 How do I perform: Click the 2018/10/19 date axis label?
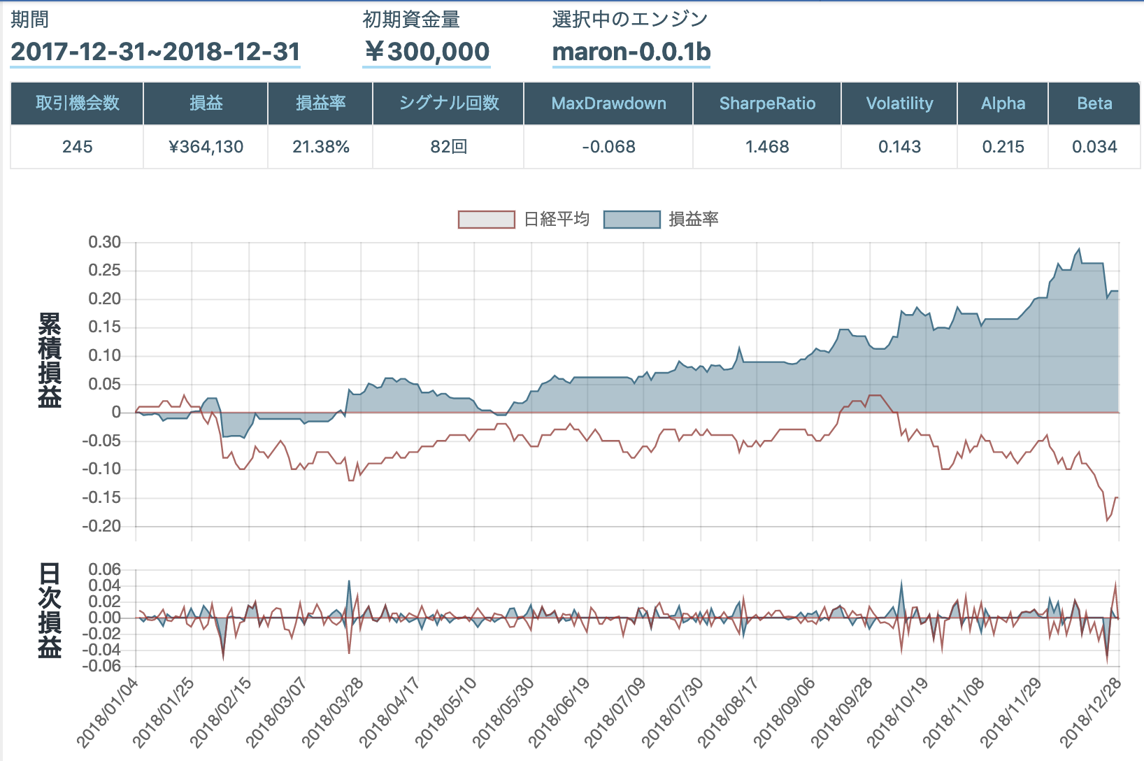tap(898, 713)
